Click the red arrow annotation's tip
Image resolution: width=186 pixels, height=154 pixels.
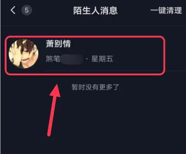(57, 85)
